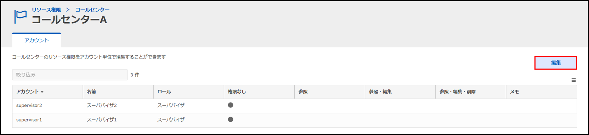
Task: Open the リソース権限 breadcrumb link
Action: [x=46, y=10]
